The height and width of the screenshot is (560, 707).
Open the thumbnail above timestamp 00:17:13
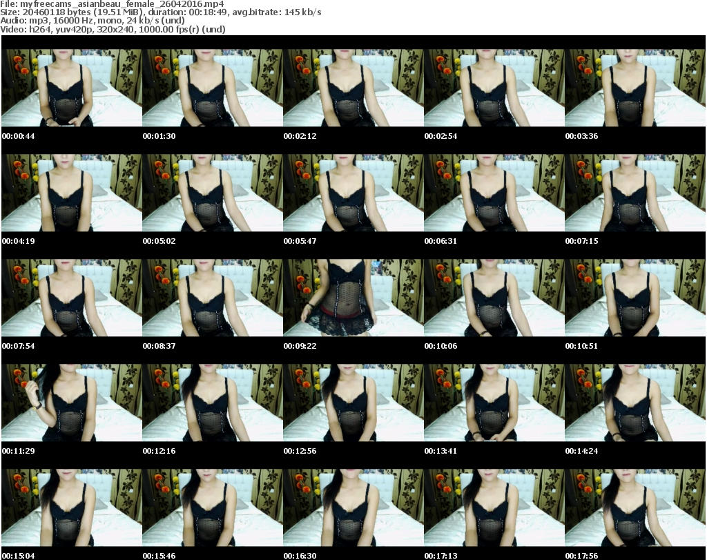pos(494,508)
